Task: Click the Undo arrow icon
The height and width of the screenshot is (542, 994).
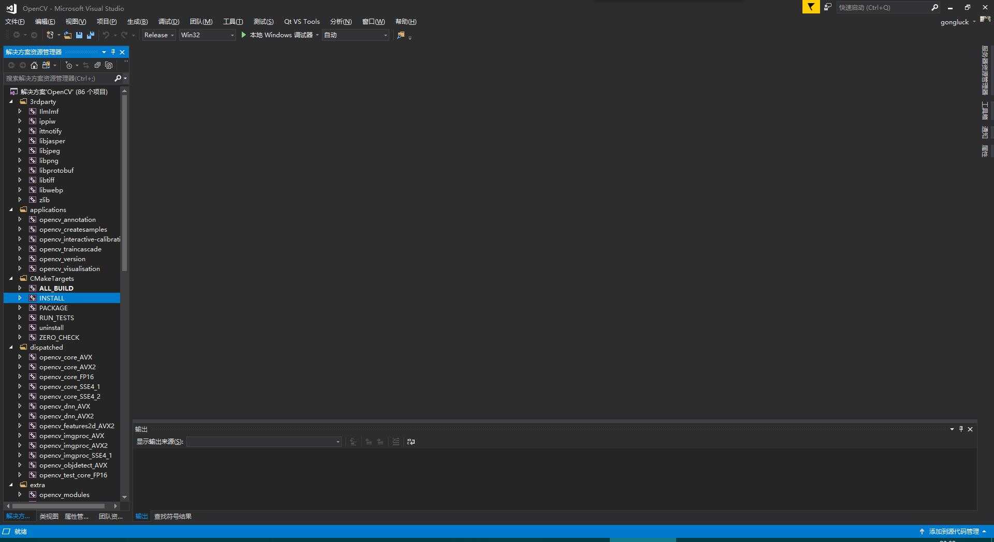Action: [106, 35]
